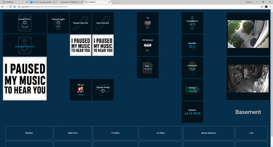Screen dimensions: 273x147
Task: Go to T's Office dashboard
Action: (116, 133)
